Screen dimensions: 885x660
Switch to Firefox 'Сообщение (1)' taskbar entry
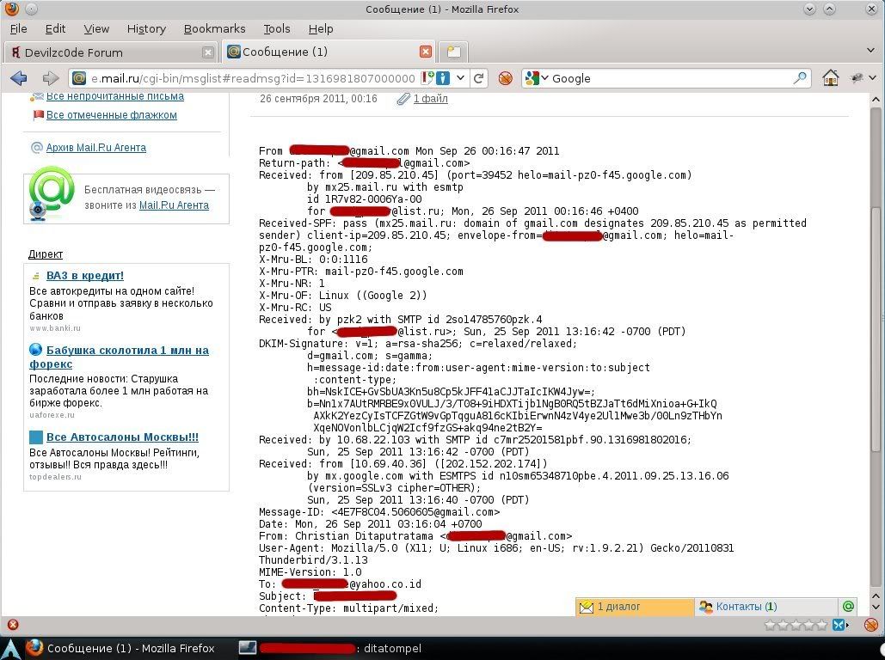click(120, 649)
